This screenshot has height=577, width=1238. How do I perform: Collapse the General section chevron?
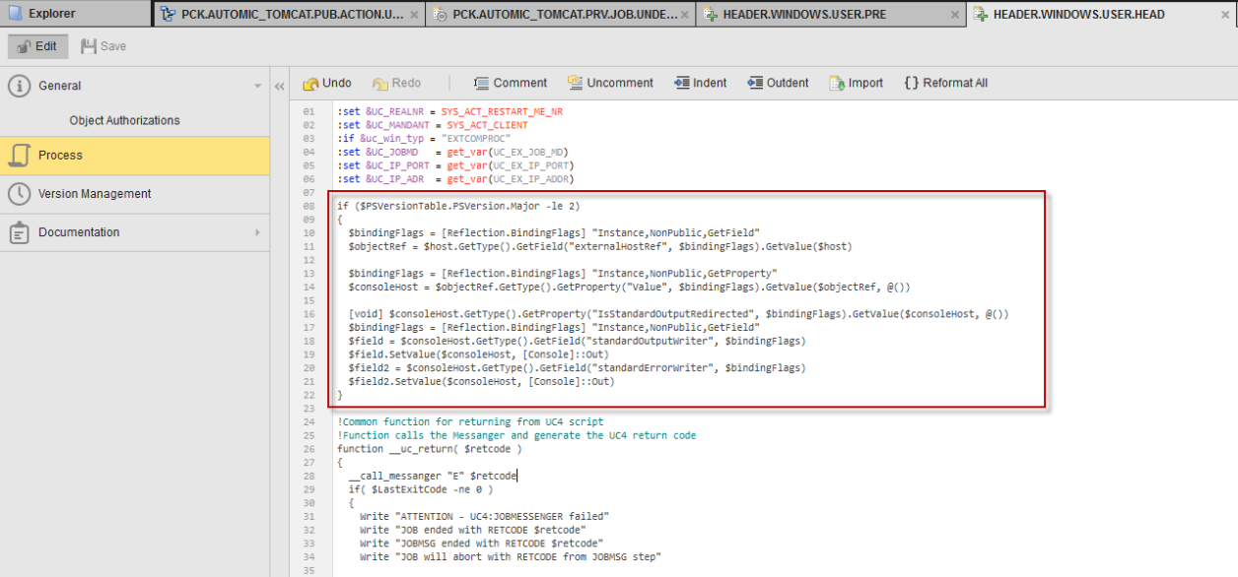pyautogui.click(x=258, y=86)
